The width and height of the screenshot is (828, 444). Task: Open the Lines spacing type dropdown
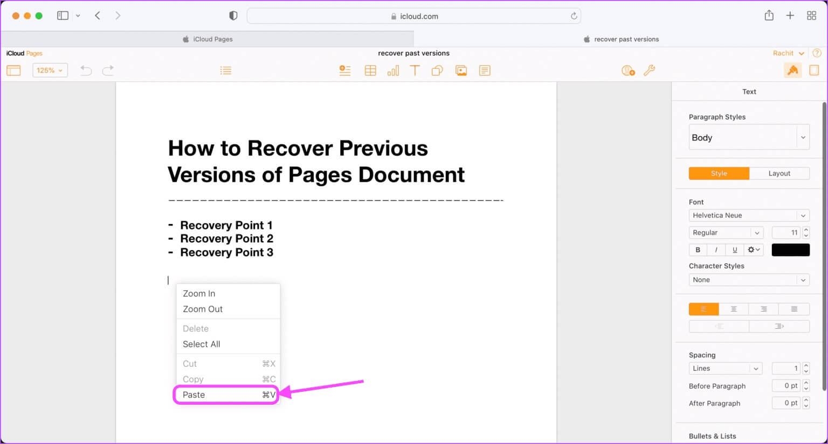click(726, 369)
